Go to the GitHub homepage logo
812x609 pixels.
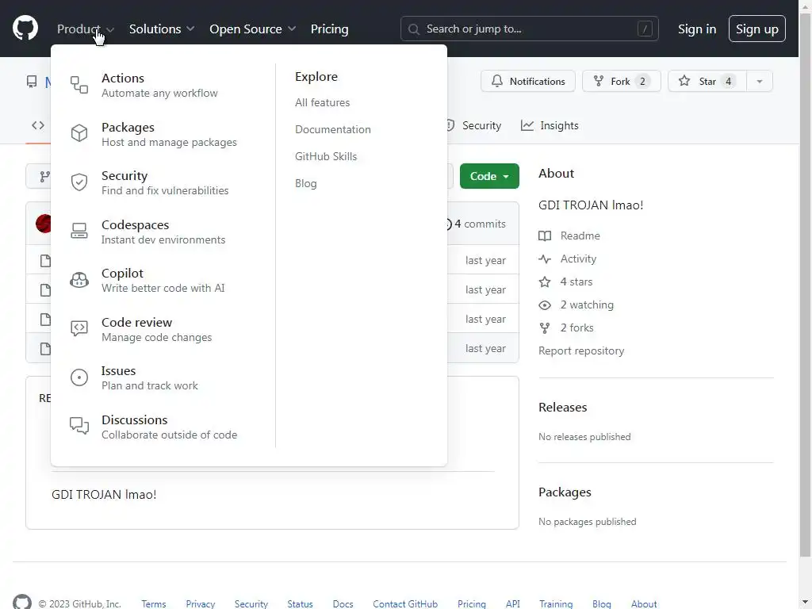pyautogui.click(x=25, y=28)
